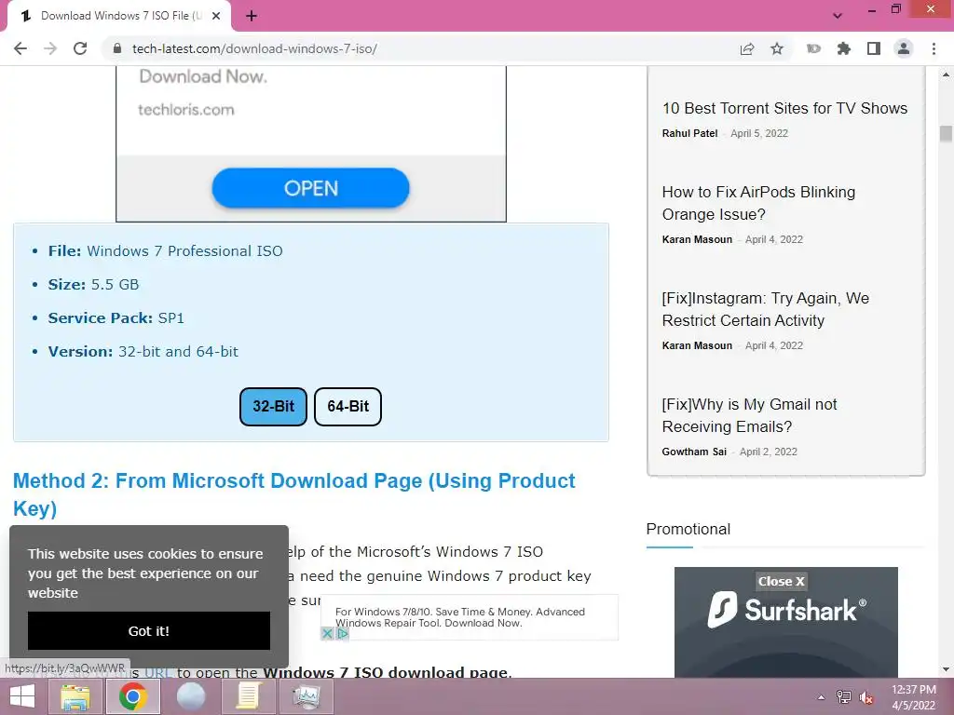This screenshot has width=954, height=715.
Task: Click 'Version: 32-bit and 64-bit' text
Action: (x=143, y=351)
